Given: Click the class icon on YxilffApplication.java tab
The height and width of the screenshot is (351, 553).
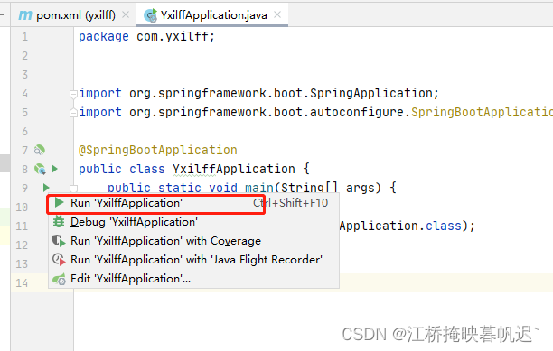Looking at the screenshot, I should 151,15.
